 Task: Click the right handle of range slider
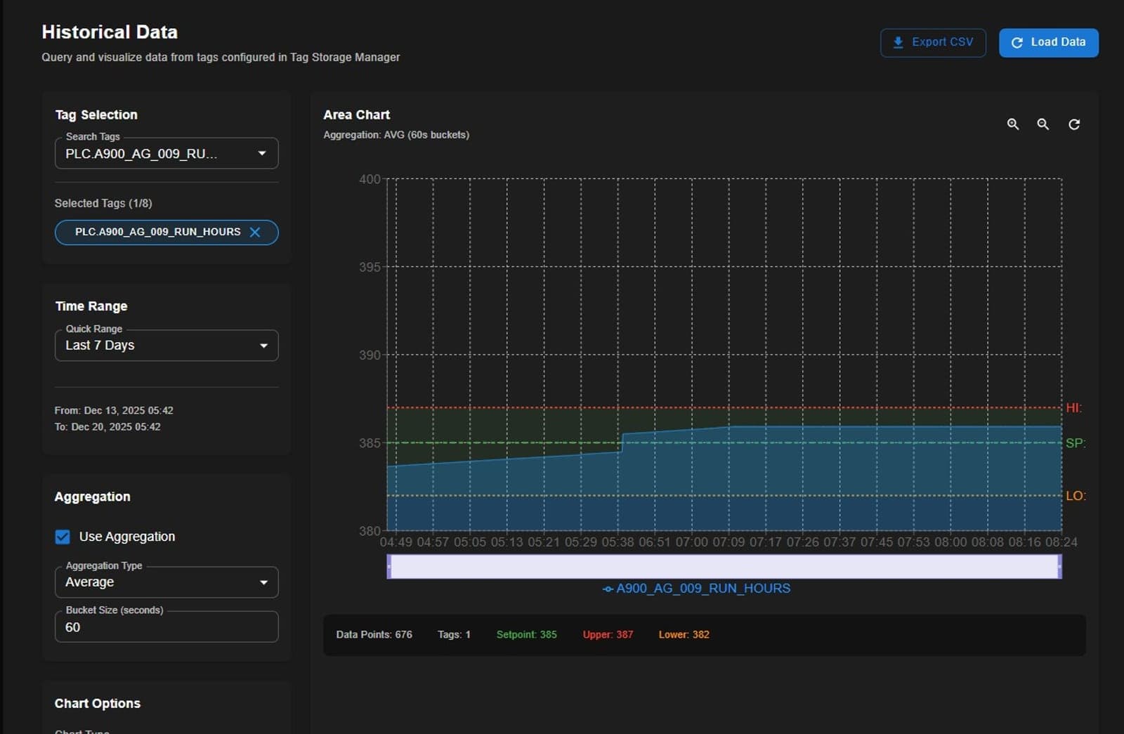[x=1060, y=567]
